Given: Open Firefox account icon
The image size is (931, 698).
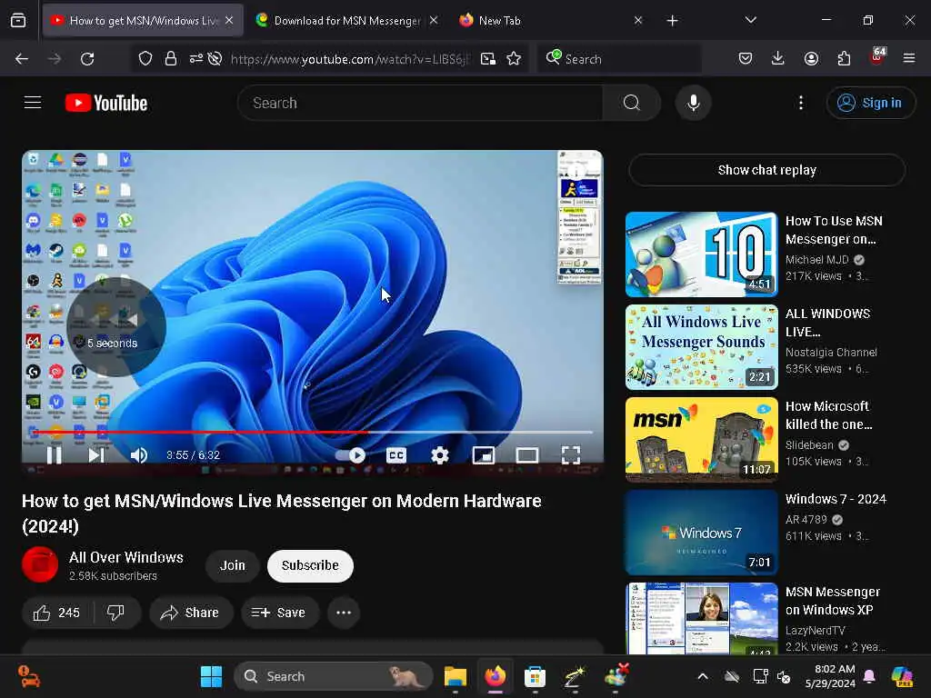Looking at the screenshot, I should pyautogui.click(x=811, y=58).
